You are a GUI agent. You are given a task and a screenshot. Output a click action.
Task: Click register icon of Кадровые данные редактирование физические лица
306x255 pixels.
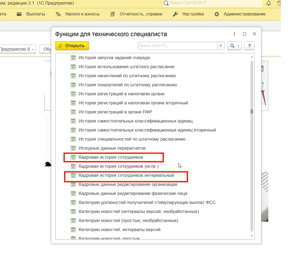(73, 194)
